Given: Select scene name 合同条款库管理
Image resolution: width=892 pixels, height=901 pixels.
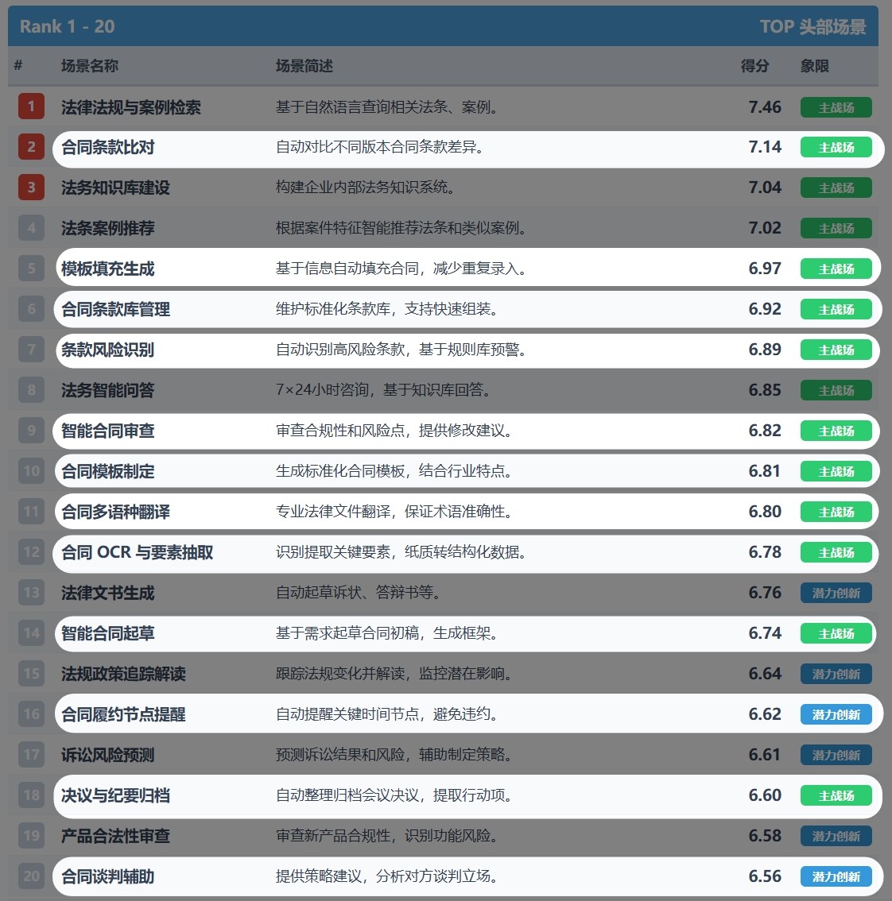Looking at the screenshot, I should (x=115, y=310).
